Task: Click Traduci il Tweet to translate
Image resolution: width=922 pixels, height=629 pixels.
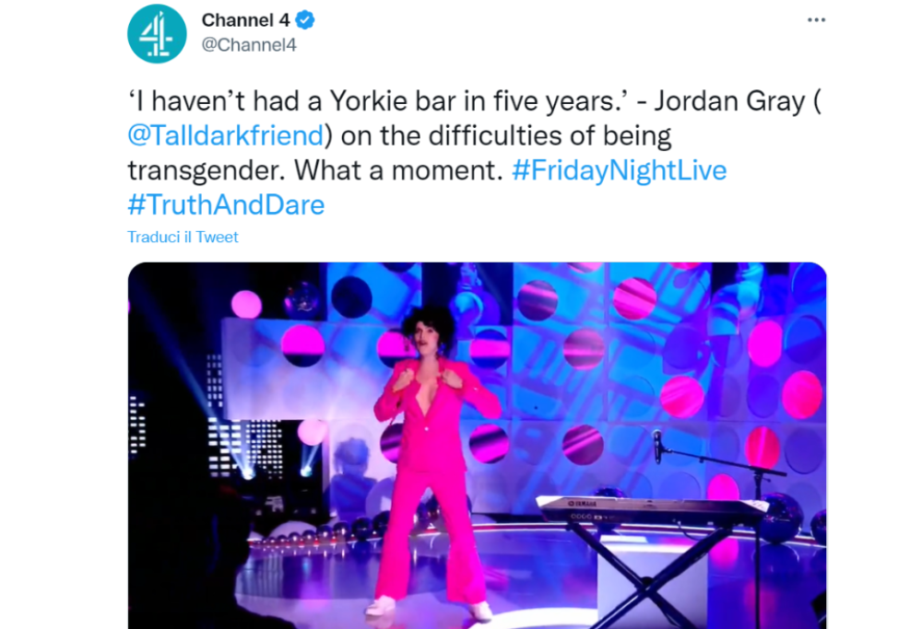Action: (183, 237)
